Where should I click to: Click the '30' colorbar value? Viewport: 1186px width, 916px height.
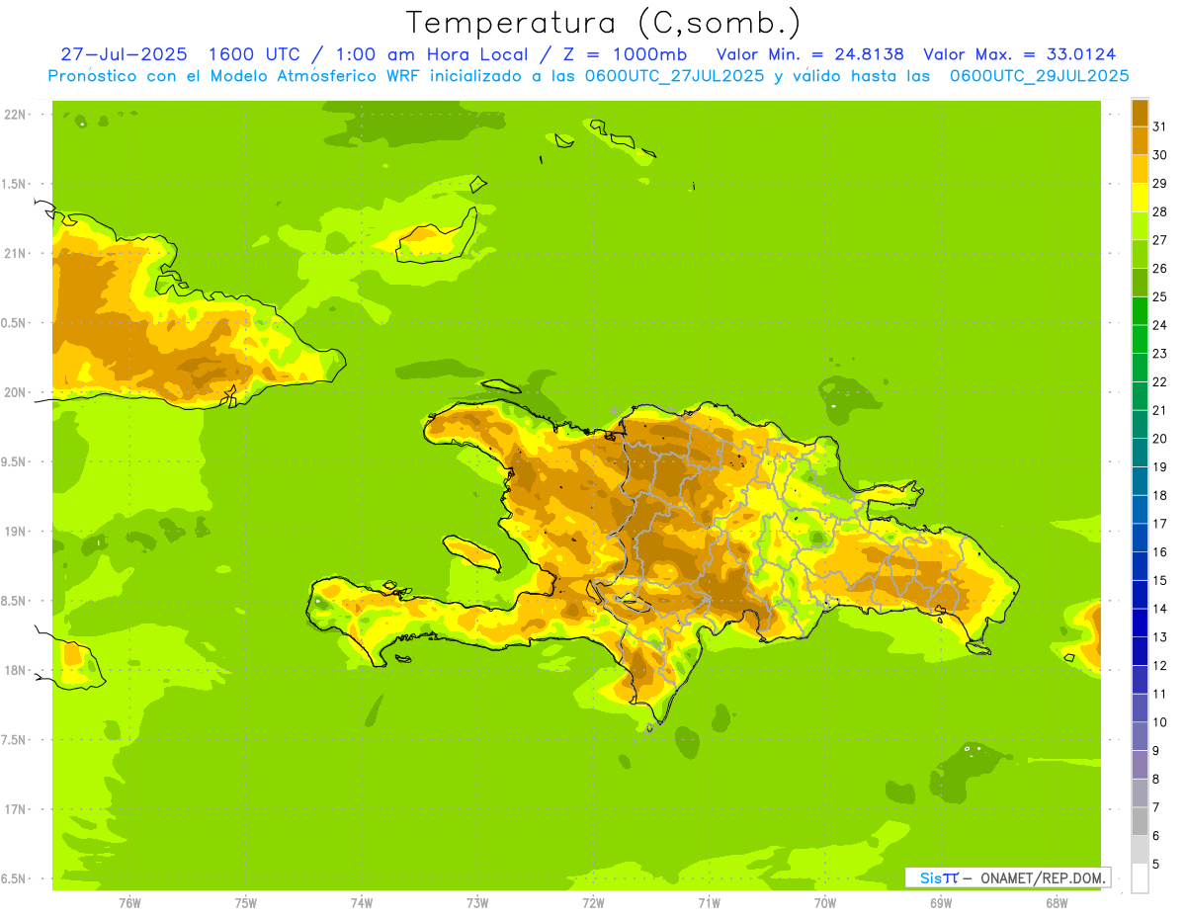coord(1160,155)
